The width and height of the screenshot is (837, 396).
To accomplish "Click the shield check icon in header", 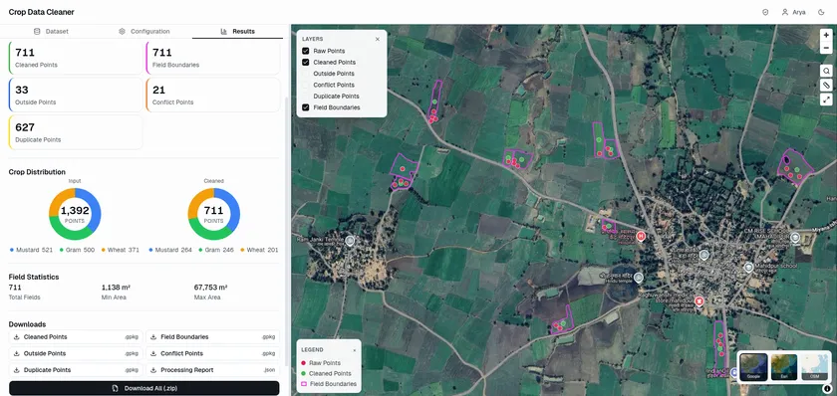I will click(x=765, y=12).
